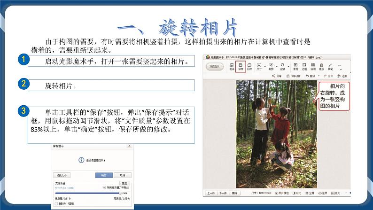Click 适屏 (Fit Screen) in status bar
Screen dimensions: 373x210
(x=323, y=193)
